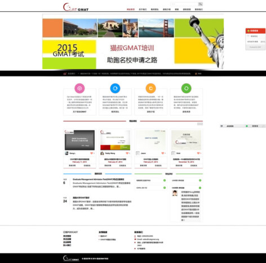
Task: Click the blue circle feature icon
Action: 115,88
